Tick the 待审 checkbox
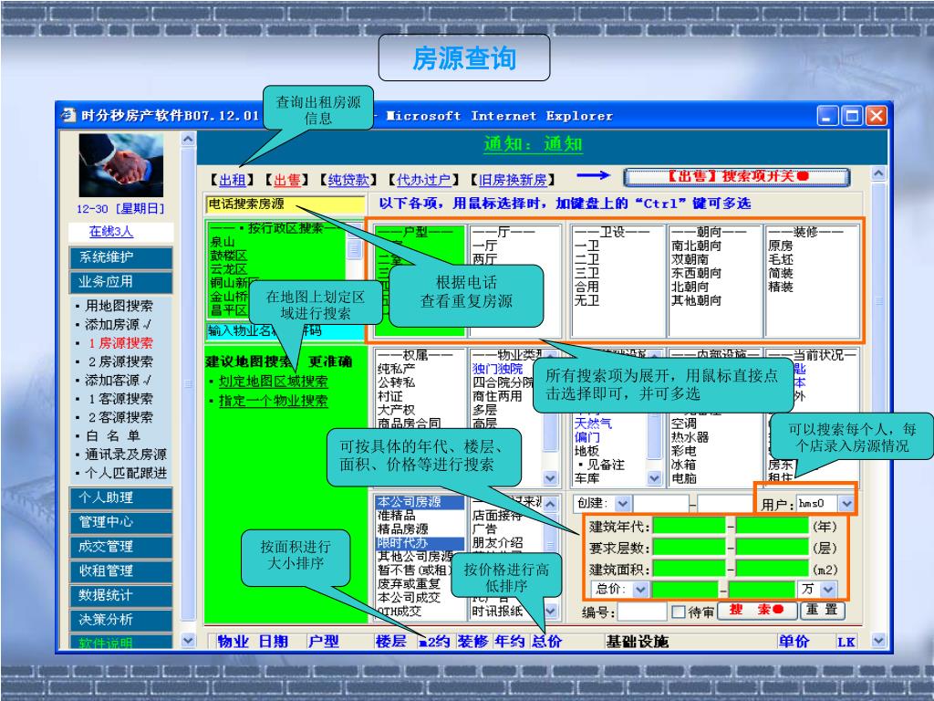The width and height of the screenshot is (934, 701). pyautogui.click(x=678, y=612)
